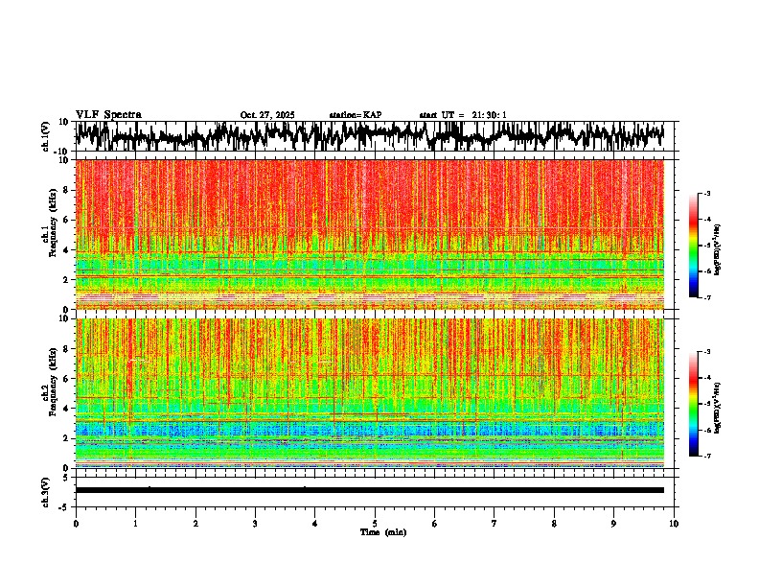
Task: Click the "6" kHz tick on ch.2 spectrogram
Action: [67, 378]
